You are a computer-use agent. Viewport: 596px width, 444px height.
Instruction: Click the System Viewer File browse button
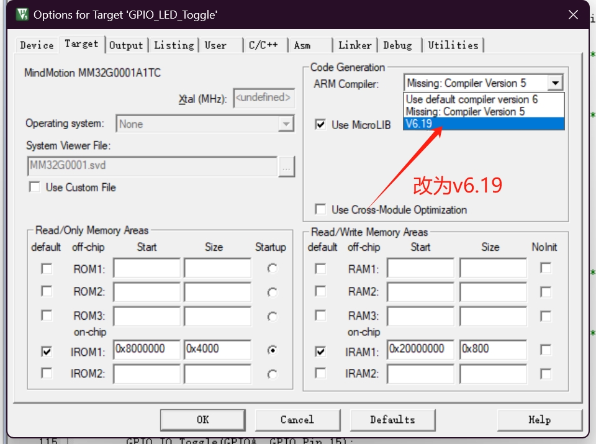(286, 166)
